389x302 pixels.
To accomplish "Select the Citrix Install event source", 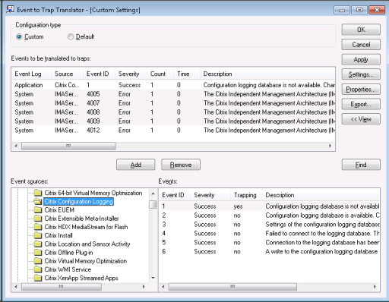I will (x=59, y=235).
